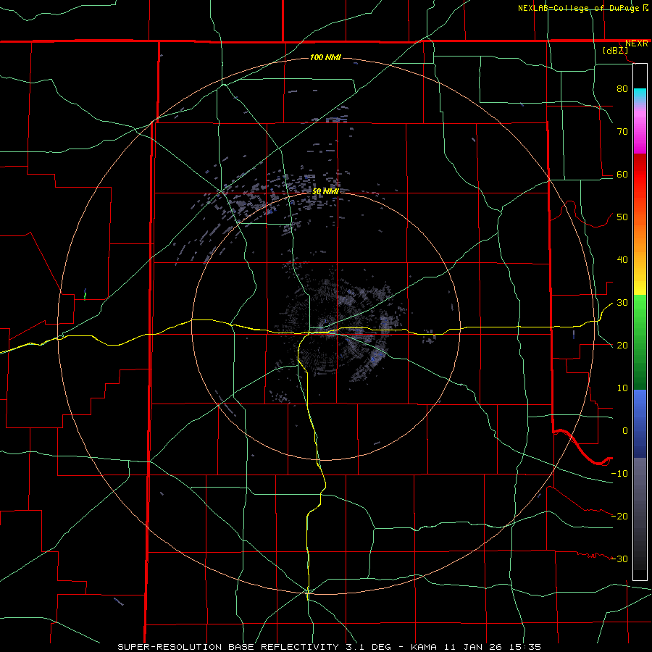Click the 50 NMI range ring label
652x652 pixels.
[x=325, y=191]
